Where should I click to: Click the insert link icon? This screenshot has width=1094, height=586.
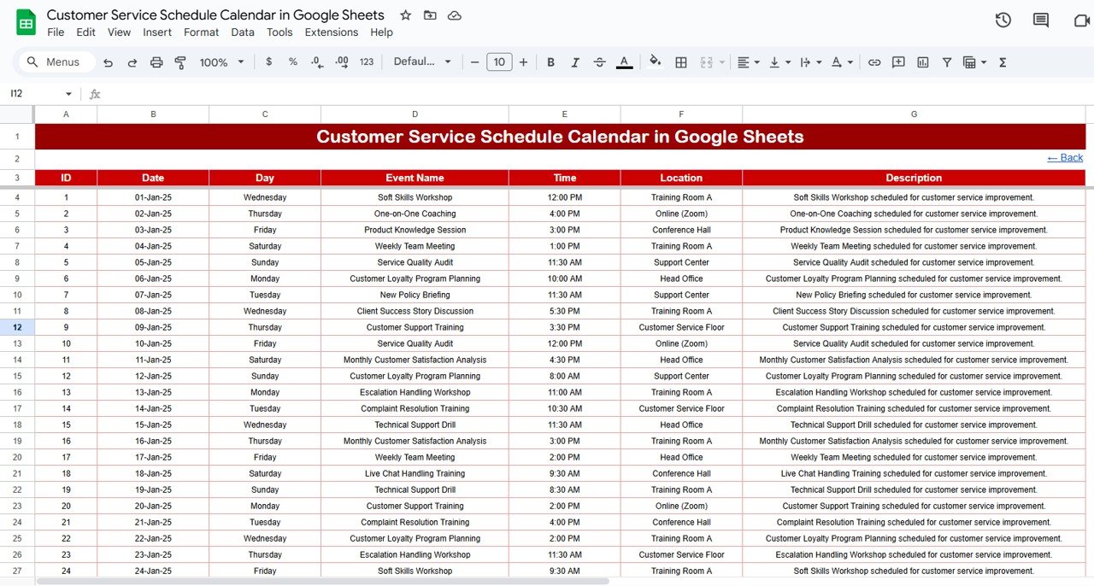tap(873, 62)
